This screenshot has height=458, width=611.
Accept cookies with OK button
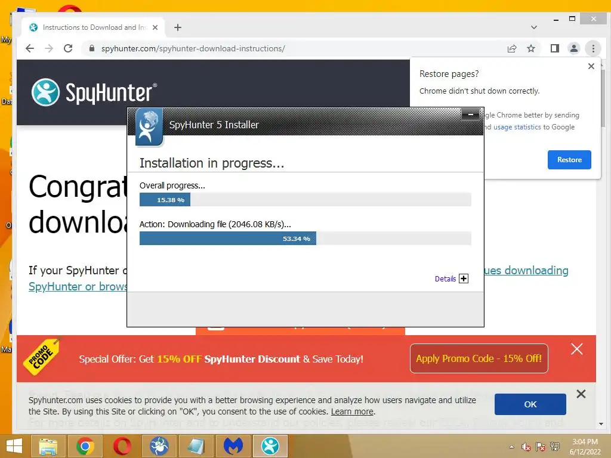(x=530, y=404)
